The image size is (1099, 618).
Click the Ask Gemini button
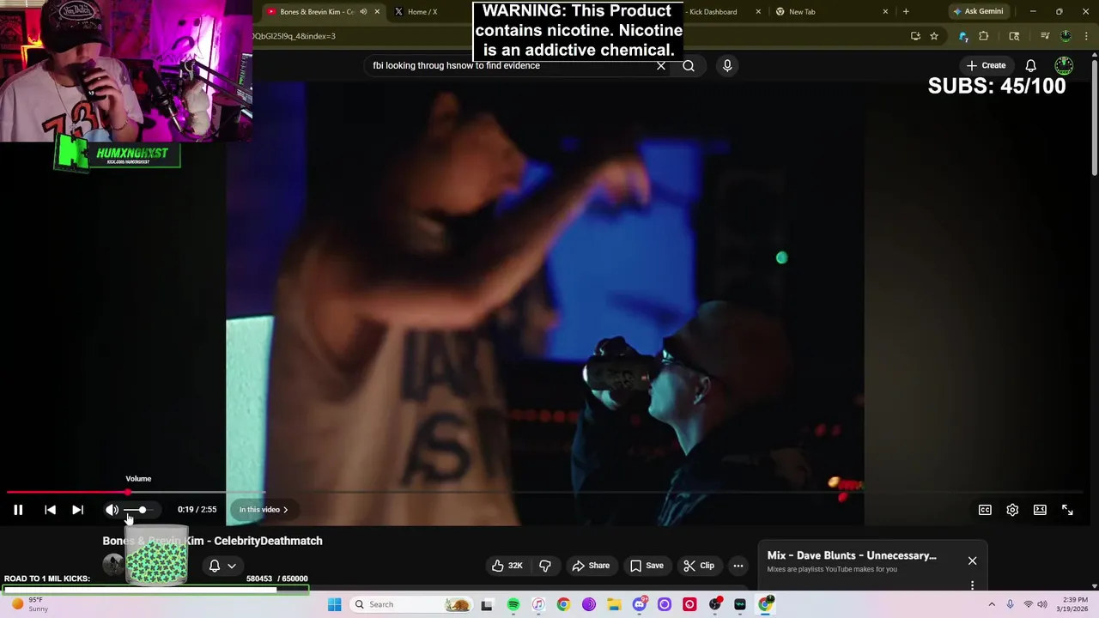978,12
